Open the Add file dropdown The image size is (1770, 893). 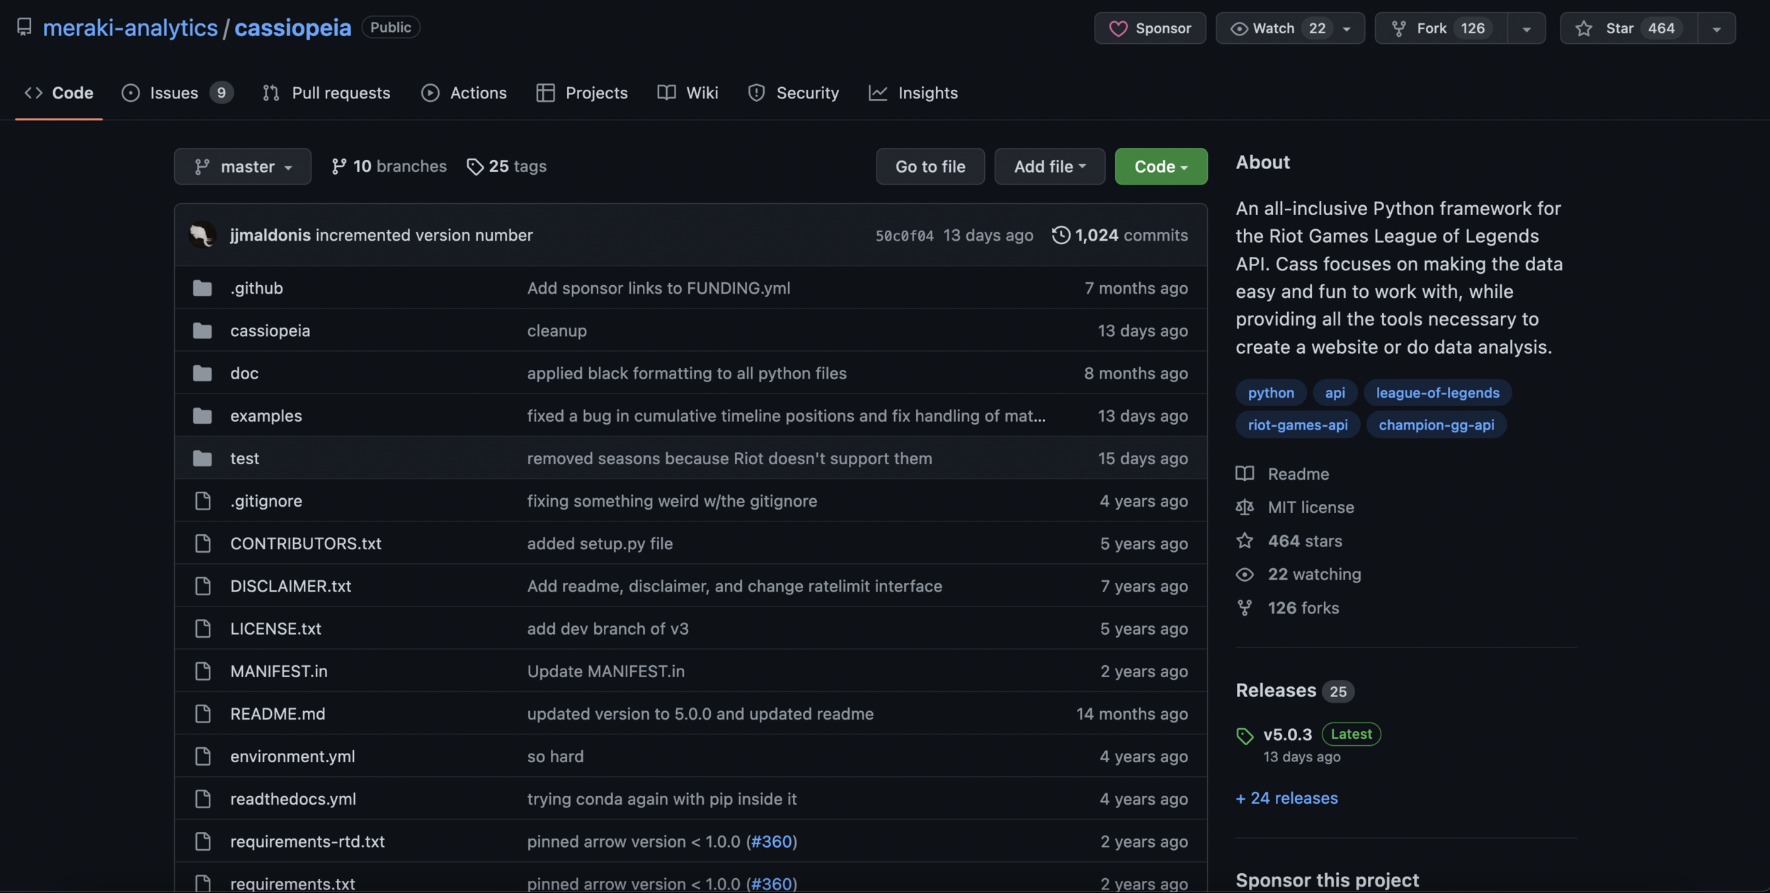tap(1049, 166)
